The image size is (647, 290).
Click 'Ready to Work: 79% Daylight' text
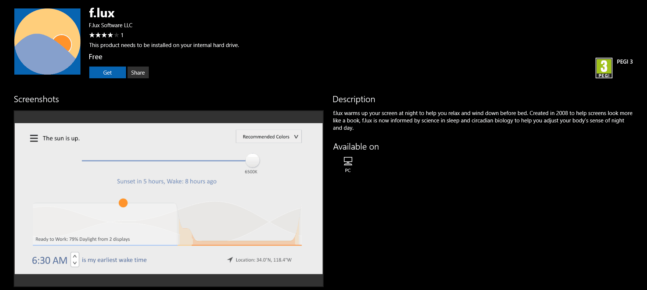[x=83, y=239]
